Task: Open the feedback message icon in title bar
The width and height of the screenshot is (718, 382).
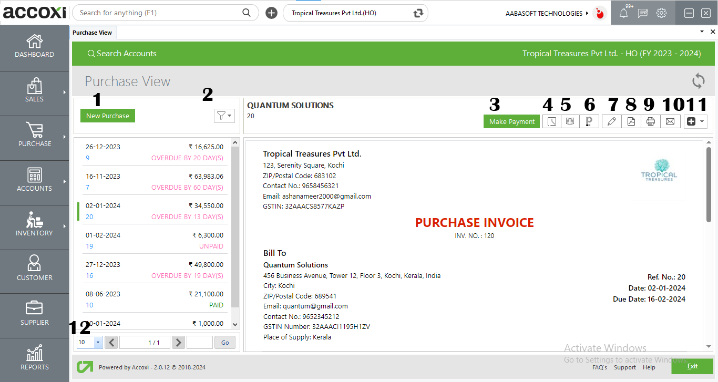Action: [x=642, y=13]
